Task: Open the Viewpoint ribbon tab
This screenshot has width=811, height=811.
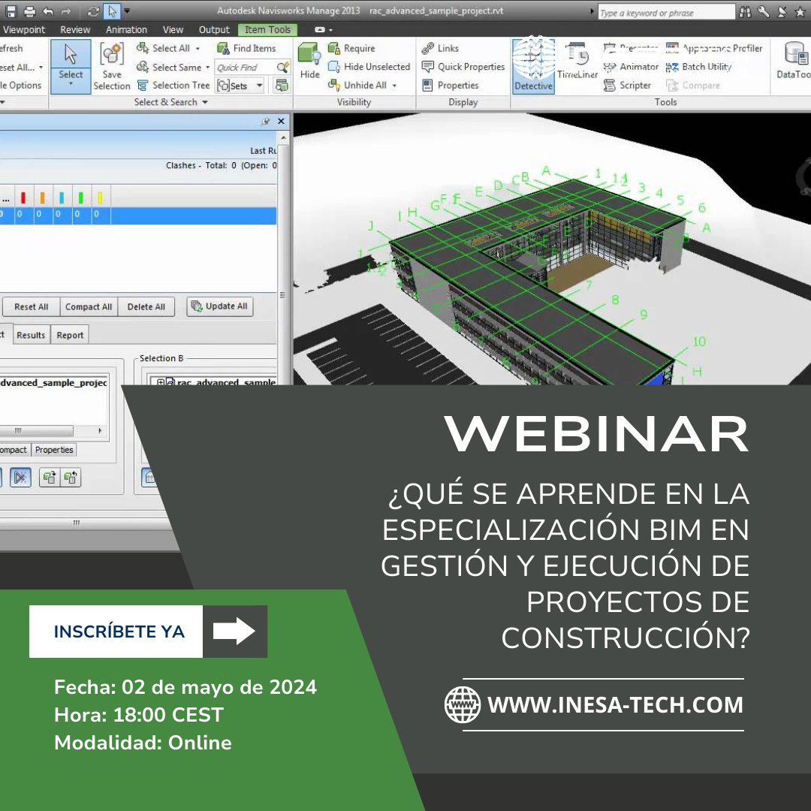Action: [x=24, y=29]
